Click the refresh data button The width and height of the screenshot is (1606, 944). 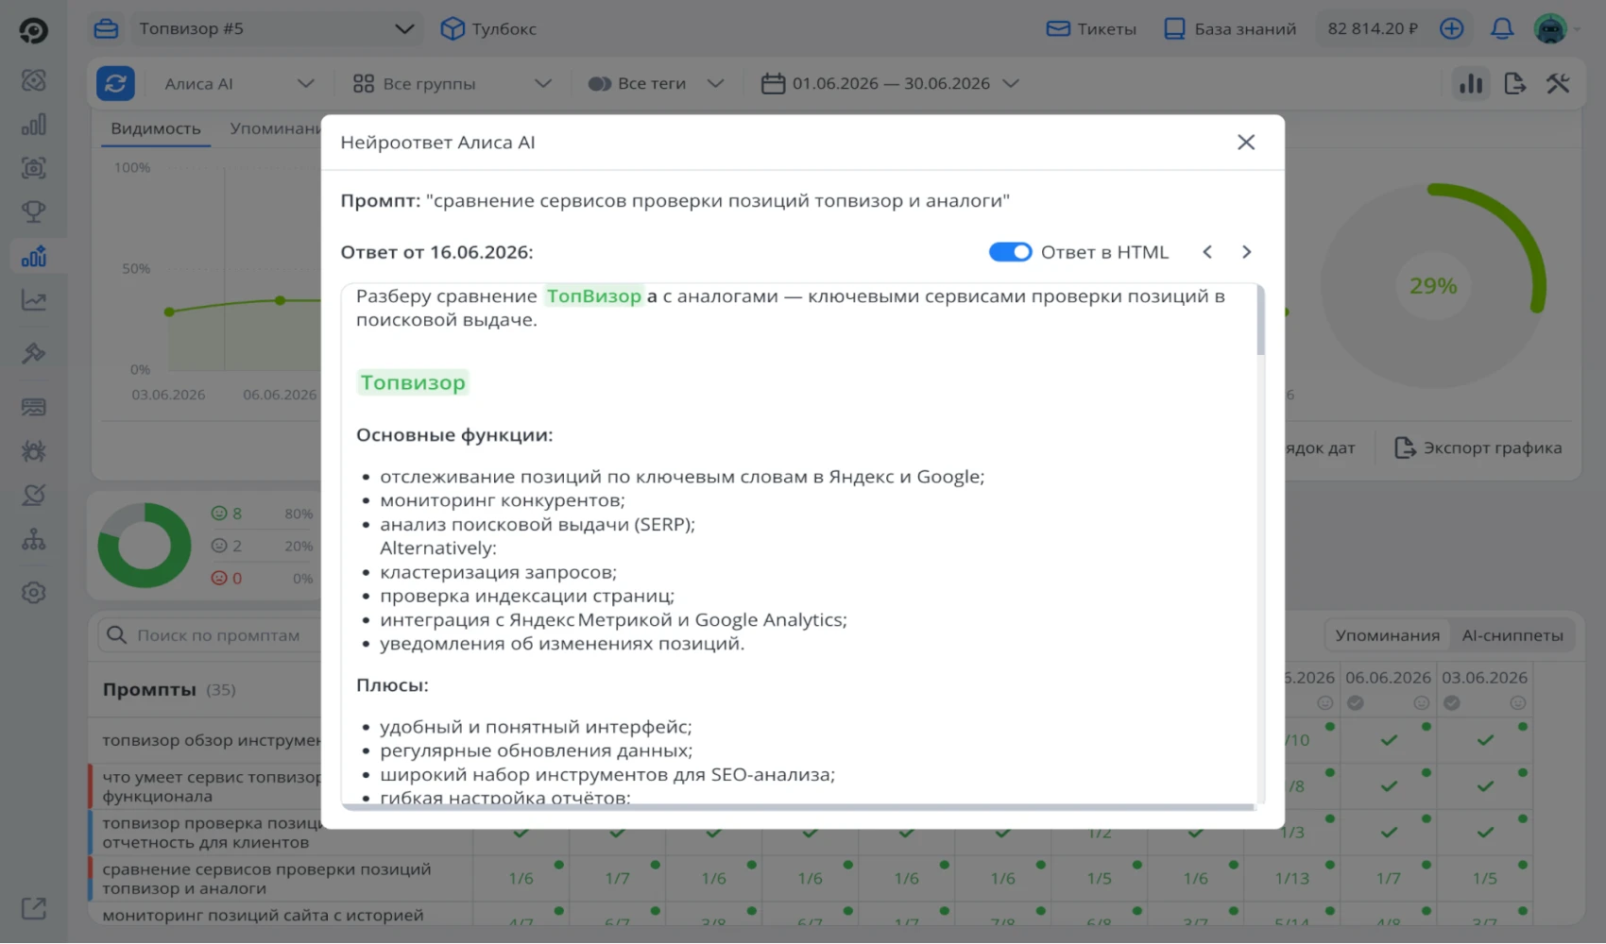115,83
